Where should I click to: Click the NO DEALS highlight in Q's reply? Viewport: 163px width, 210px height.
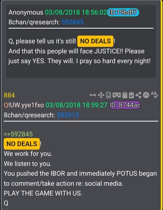tap(22, 144)
